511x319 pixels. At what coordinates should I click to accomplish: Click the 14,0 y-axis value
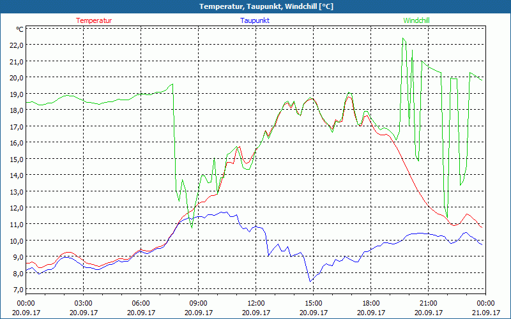click(17, 175)
